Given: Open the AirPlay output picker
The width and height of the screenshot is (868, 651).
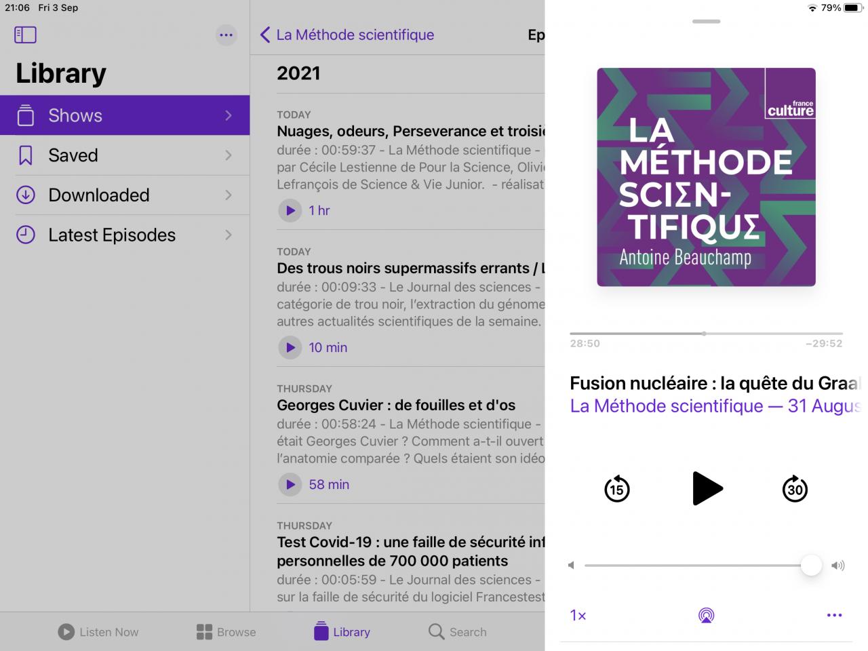Looking at the screenshot, I should pyautogui.click(x=706, y=615).
